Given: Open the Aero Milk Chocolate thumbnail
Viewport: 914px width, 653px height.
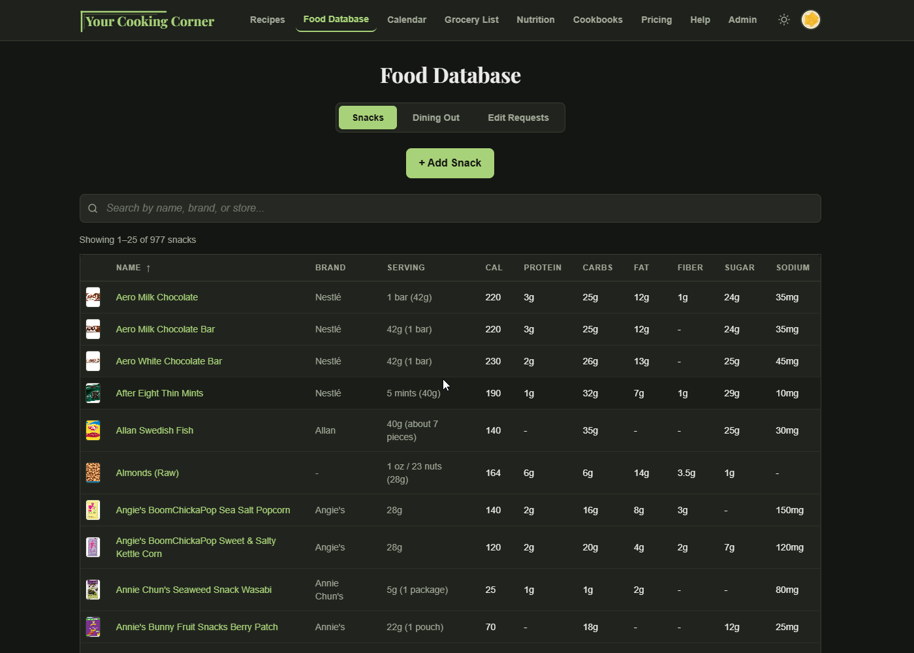Looking at the screenshot, I should point(93,297).
